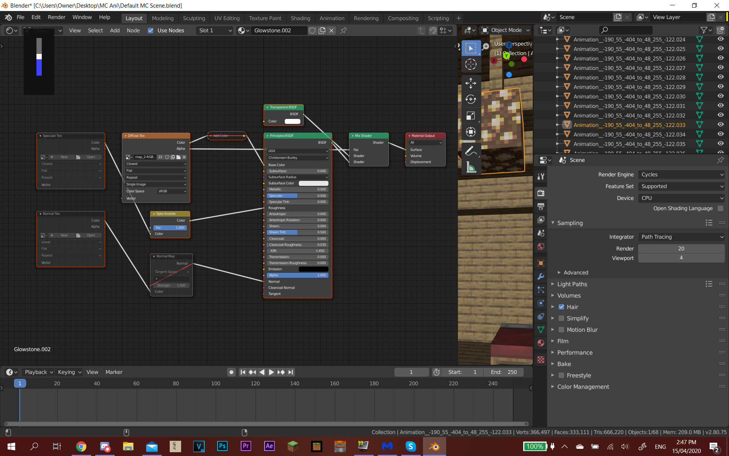Select the Cursor tool in viewport toolbar
The width and height of the screenshot is (729, 456).
(471, 65)
